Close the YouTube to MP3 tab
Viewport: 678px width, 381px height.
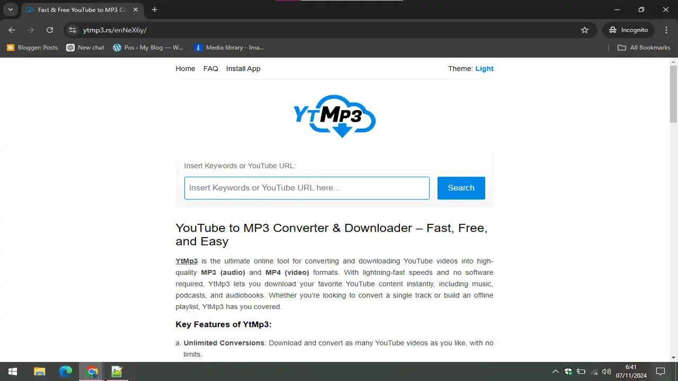point(135,10)
